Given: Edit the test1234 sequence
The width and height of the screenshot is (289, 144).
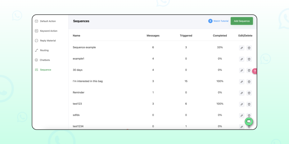Looking at the screenshot, I should click(242, 127).
